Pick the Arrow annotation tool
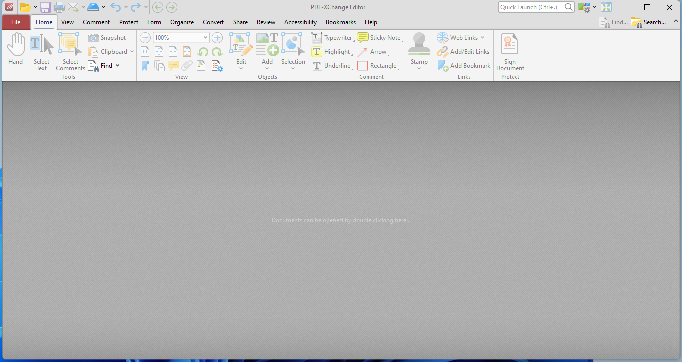 pyautogui.click(x=372, y=52)
